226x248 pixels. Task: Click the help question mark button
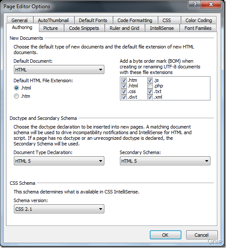point(195,4)
